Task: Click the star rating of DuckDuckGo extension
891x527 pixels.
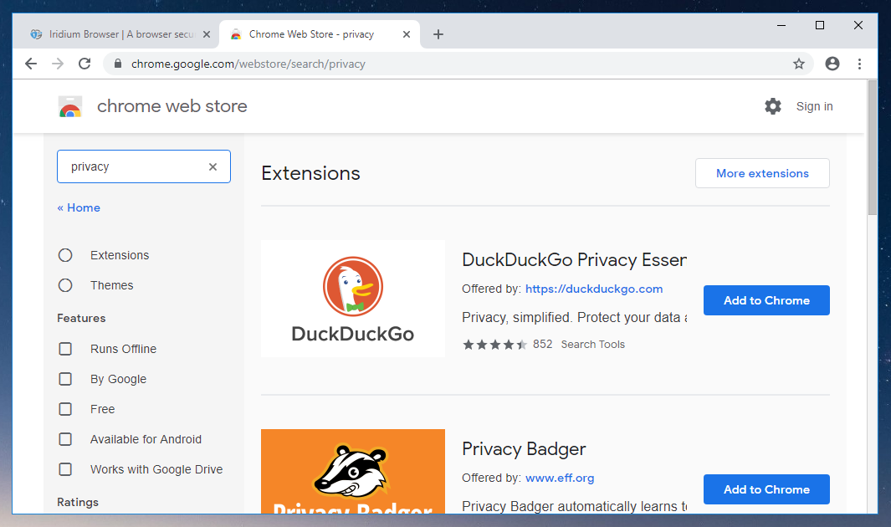Action: point(494,344)
